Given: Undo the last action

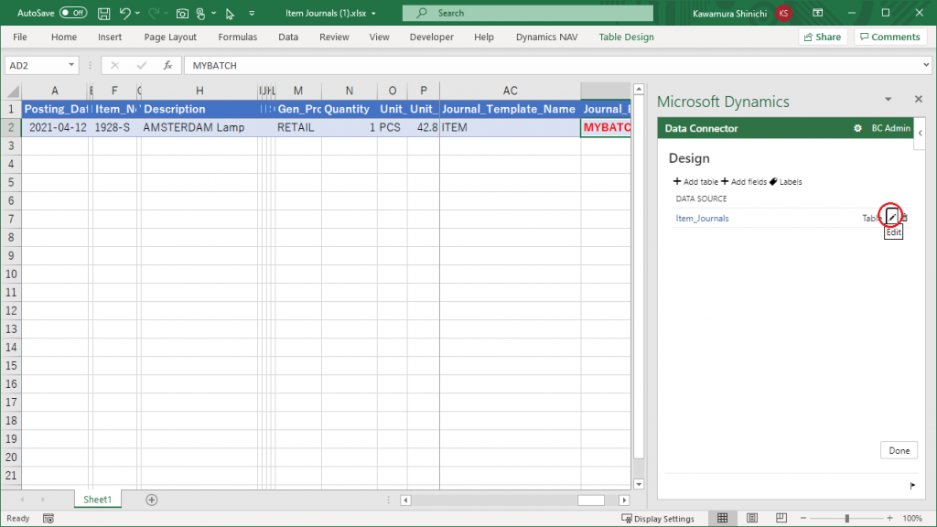Looking at the screenshot, I should click(124, 13).
